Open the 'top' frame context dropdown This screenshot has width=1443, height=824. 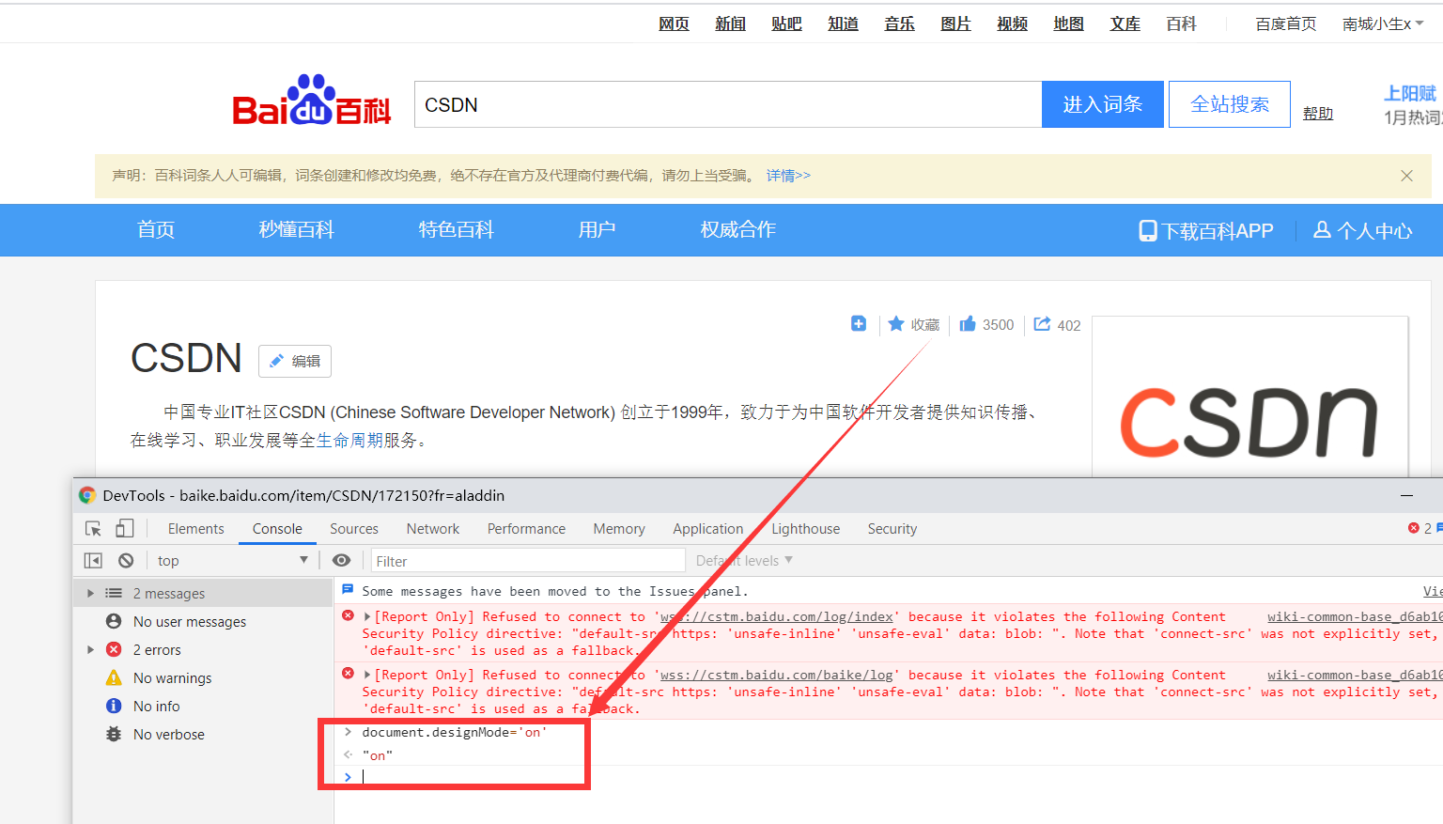[232, 560]
